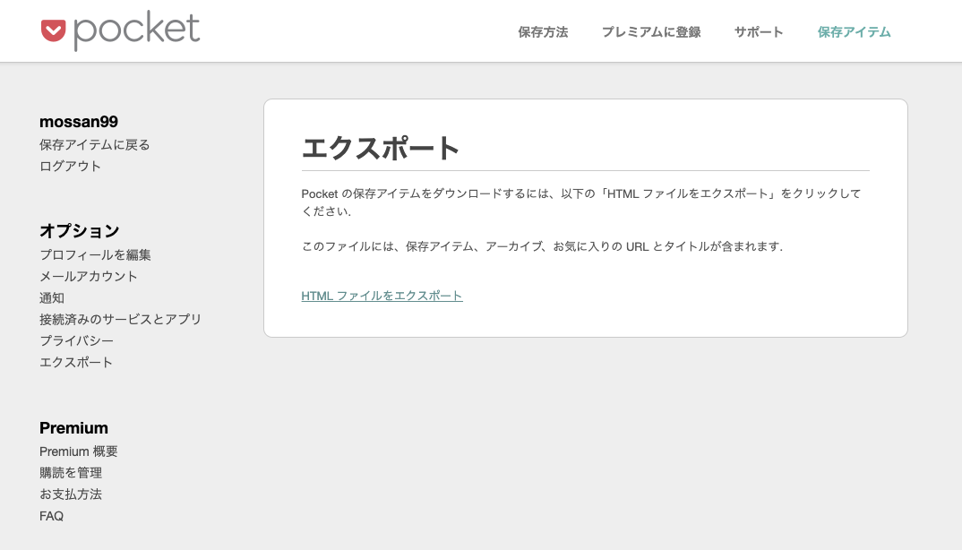The image size is (962, 550).
Task: Open 購読を管理 page
Action: [x=71, y=473]
